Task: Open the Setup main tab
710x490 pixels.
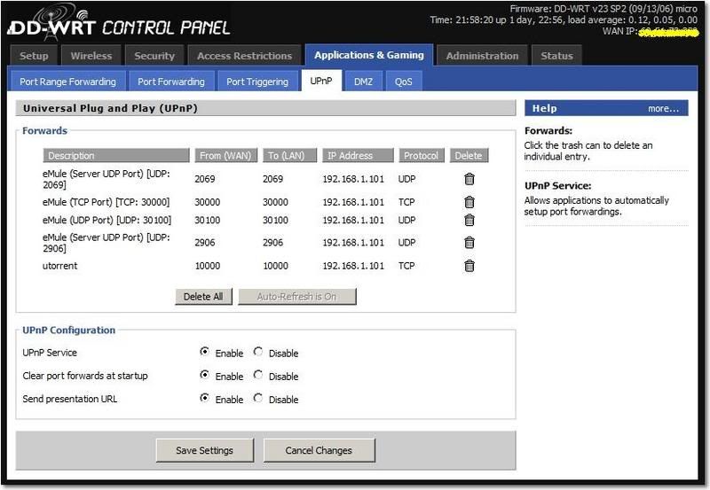Action: pyautogui.click(x=34, y=56)
